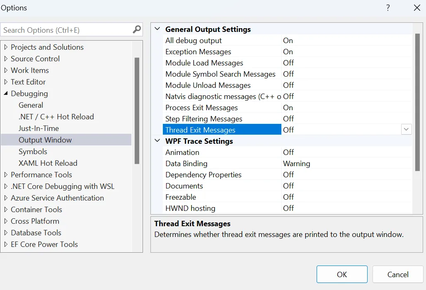Open the Thread Exit Messages dropdown arrow
Screen dimensions: 426x290
(406, 130)
